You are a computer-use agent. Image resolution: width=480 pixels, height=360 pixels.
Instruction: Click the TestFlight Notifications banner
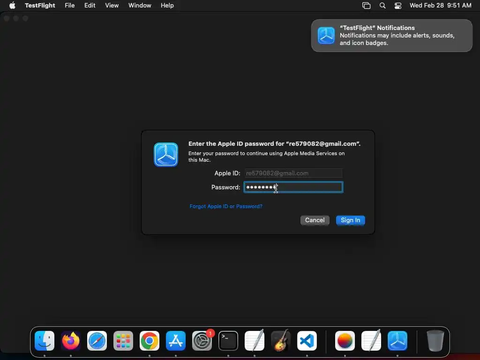pos(391,36)
